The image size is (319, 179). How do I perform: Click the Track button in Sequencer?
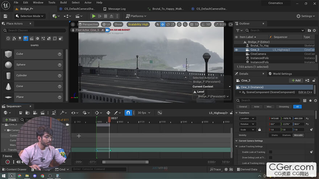[x=10, y=120]
